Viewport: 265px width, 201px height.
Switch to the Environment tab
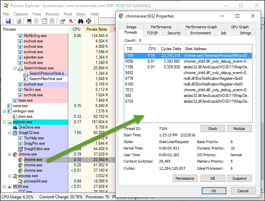[x=200, y=33]
